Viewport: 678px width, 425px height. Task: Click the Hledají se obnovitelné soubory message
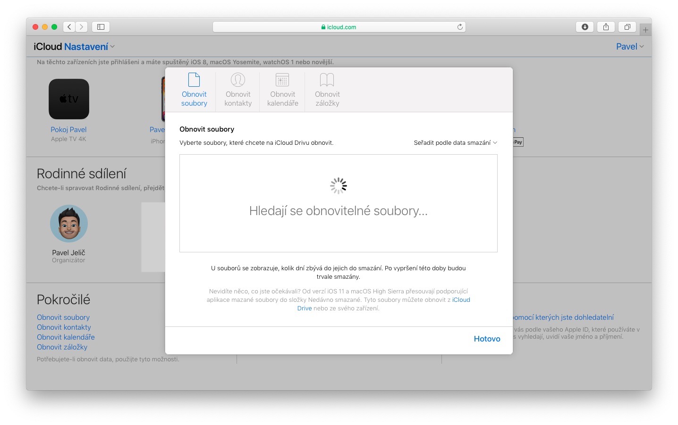[x=339, y=211]
